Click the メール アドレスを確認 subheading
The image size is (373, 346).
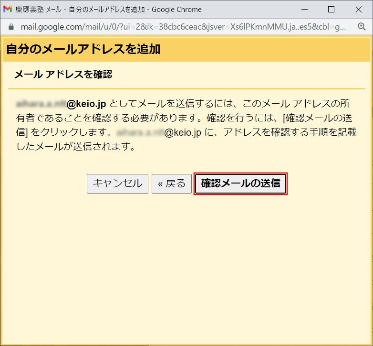coord(63,74)
